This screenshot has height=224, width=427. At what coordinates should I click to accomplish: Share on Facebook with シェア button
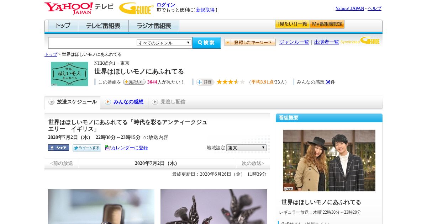[58, 148]
